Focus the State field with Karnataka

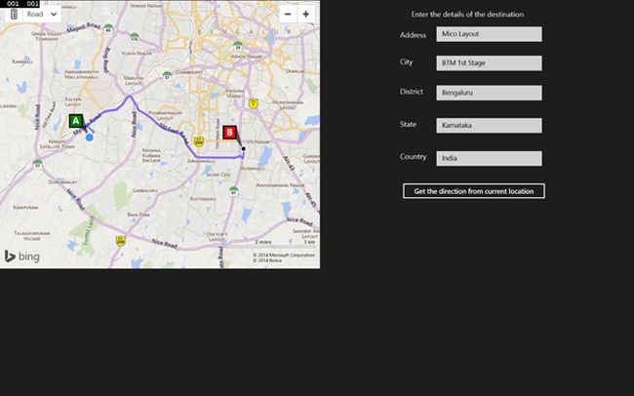[x=489, y=126]
